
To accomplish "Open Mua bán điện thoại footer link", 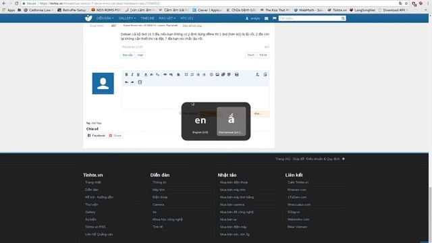I will (234, 182).
